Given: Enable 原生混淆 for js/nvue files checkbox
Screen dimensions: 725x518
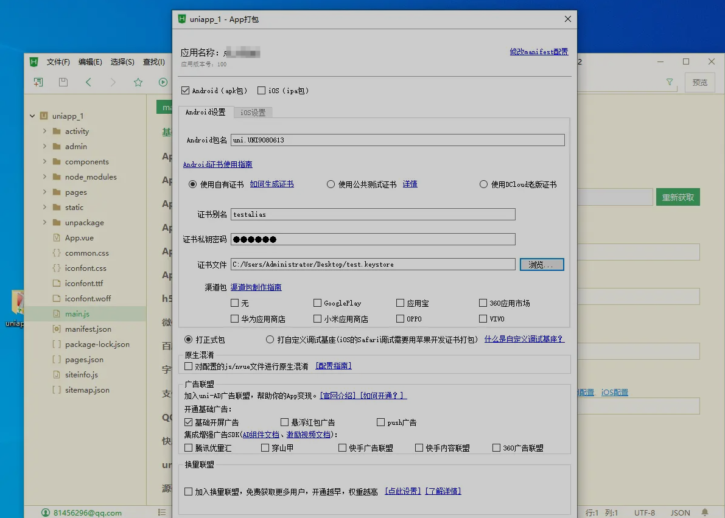Looking at the screenshot, I should click(x=188, y=366).
